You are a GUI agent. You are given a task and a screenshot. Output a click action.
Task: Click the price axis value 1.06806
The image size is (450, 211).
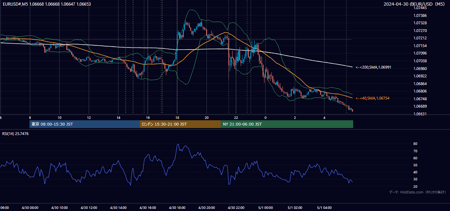click(420, 91)
